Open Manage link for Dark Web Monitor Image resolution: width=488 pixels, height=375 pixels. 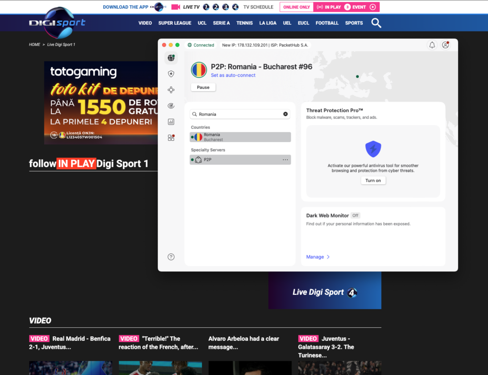(318, 257)
